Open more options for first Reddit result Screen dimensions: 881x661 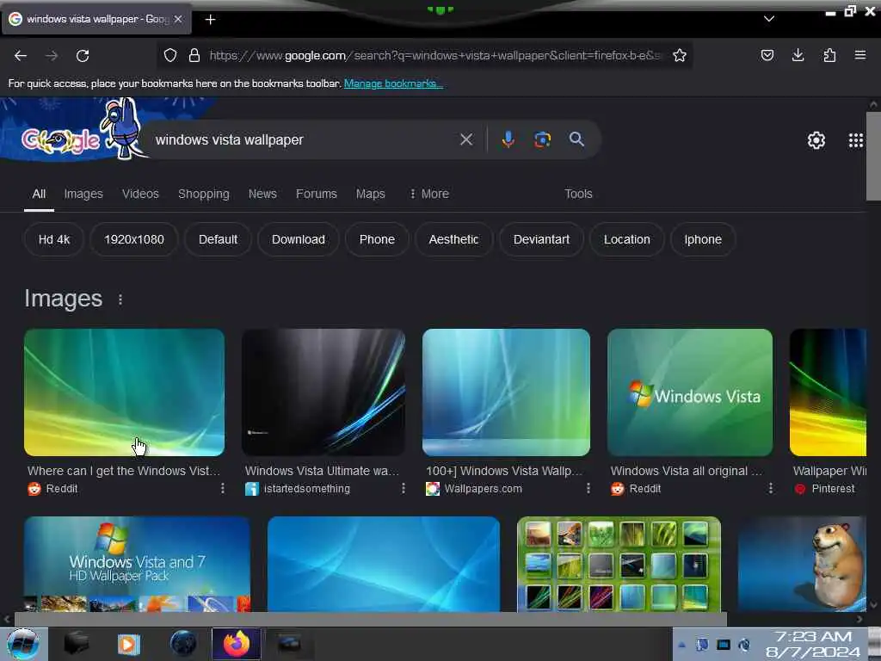click(x=223, y=489)
